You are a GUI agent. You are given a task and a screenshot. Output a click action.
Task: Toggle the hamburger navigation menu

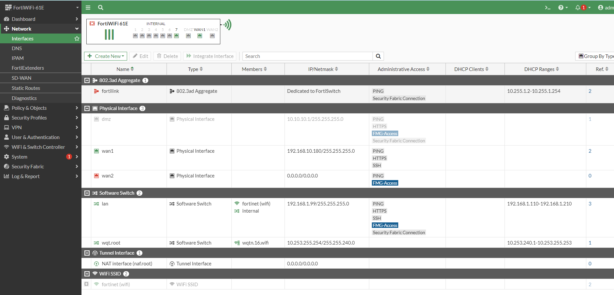[x=88, y=7]
